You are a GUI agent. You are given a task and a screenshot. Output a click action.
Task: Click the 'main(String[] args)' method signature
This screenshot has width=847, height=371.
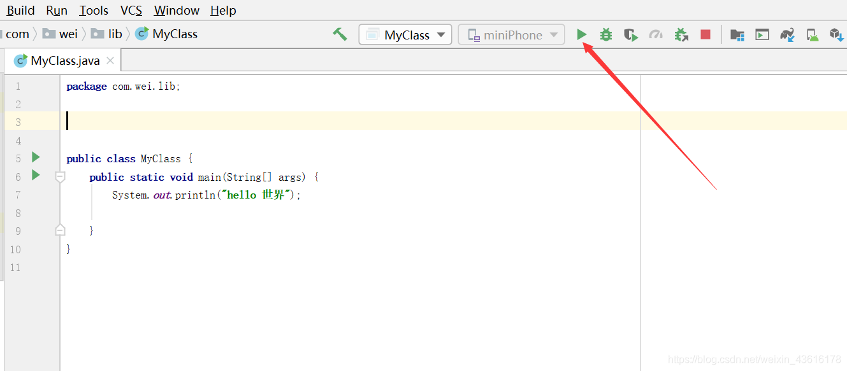click(x=252, y=177)
